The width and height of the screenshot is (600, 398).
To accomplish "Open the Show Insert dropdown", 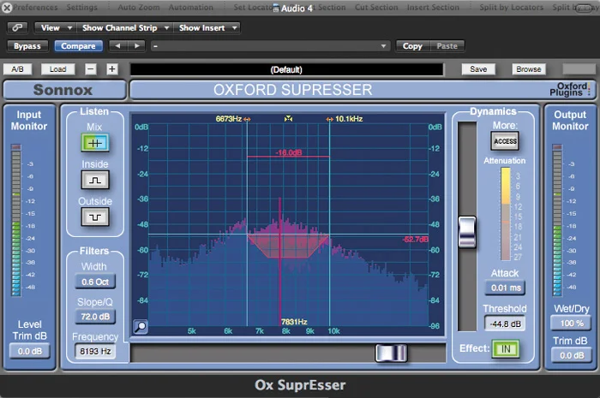I will (x=207, y=27).
